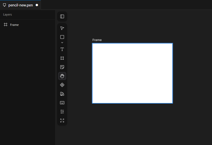The height and width of the screenshot is (145, 212).
Task: Toggle the Layers sidebar panel button
Action: pos(62,16)
